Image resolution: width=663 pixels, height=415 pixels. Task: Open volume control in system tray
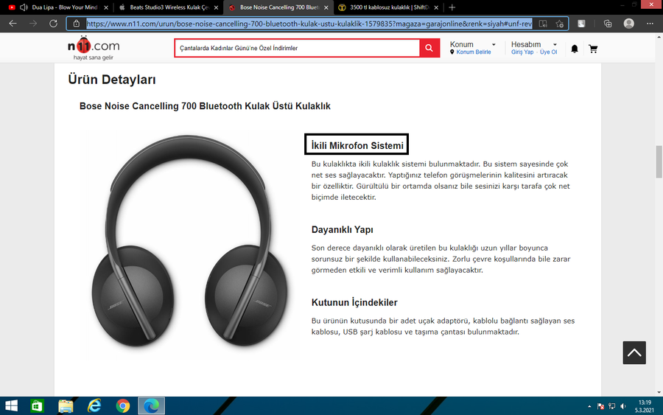[x=622, y=407]
